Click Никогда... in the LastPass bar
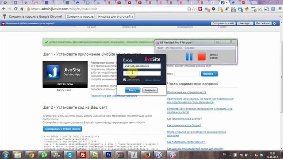 pos(245,23)
